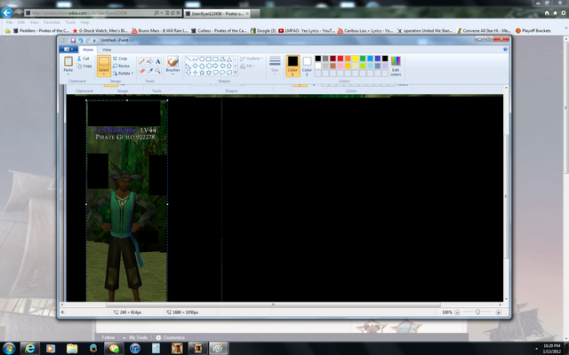Click the browser back arrow button
Image resolution: width=569 pixels, height=355 pixels.
click(x=6, y=12)
